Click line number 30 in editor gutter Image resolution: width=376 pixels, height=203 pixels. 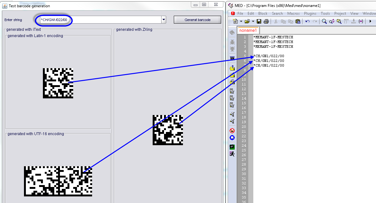pos(244,174)
